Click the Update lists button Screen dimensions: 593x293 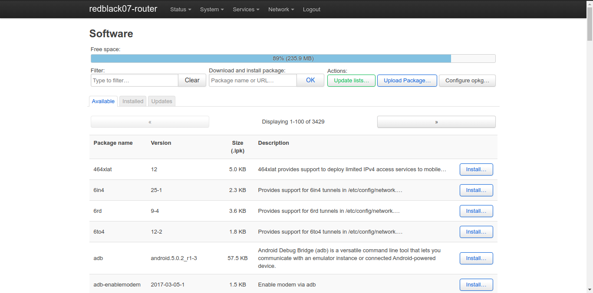pos(351,81)
